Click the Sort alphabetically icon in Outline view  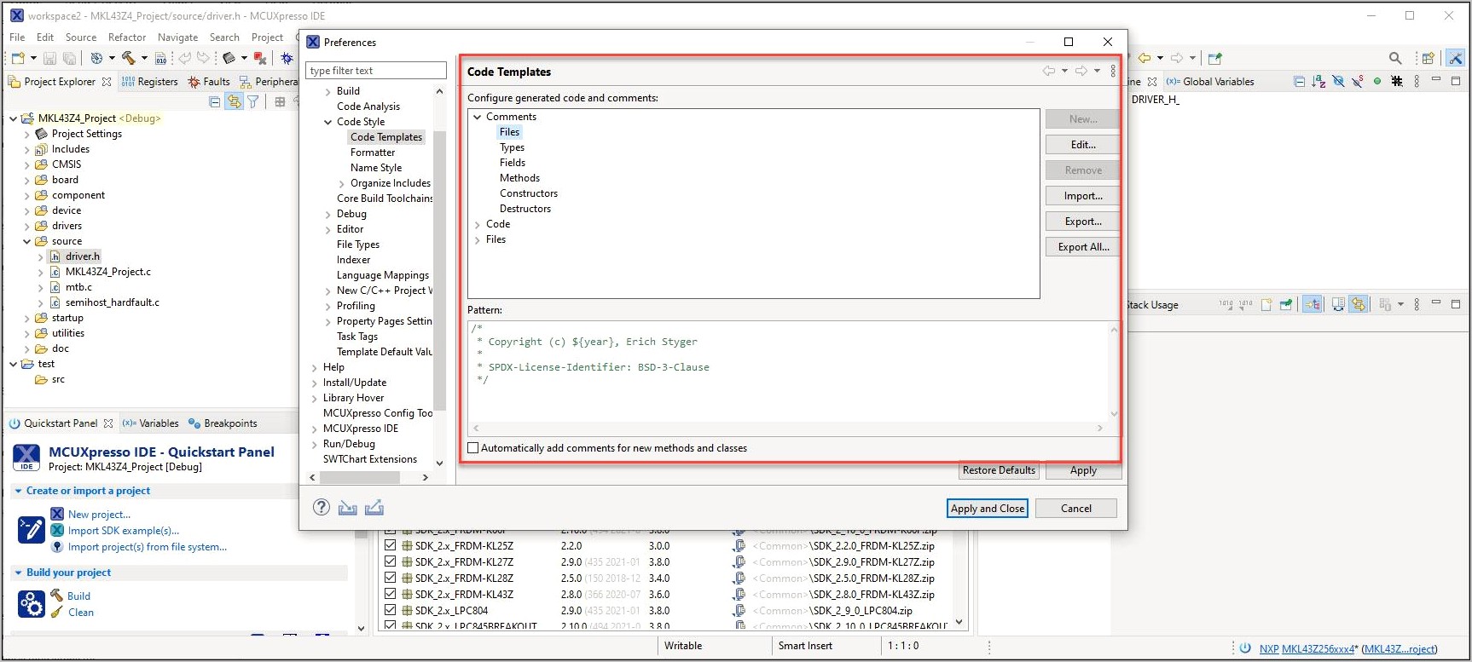pyautogui.click(x=1318, y=82)
